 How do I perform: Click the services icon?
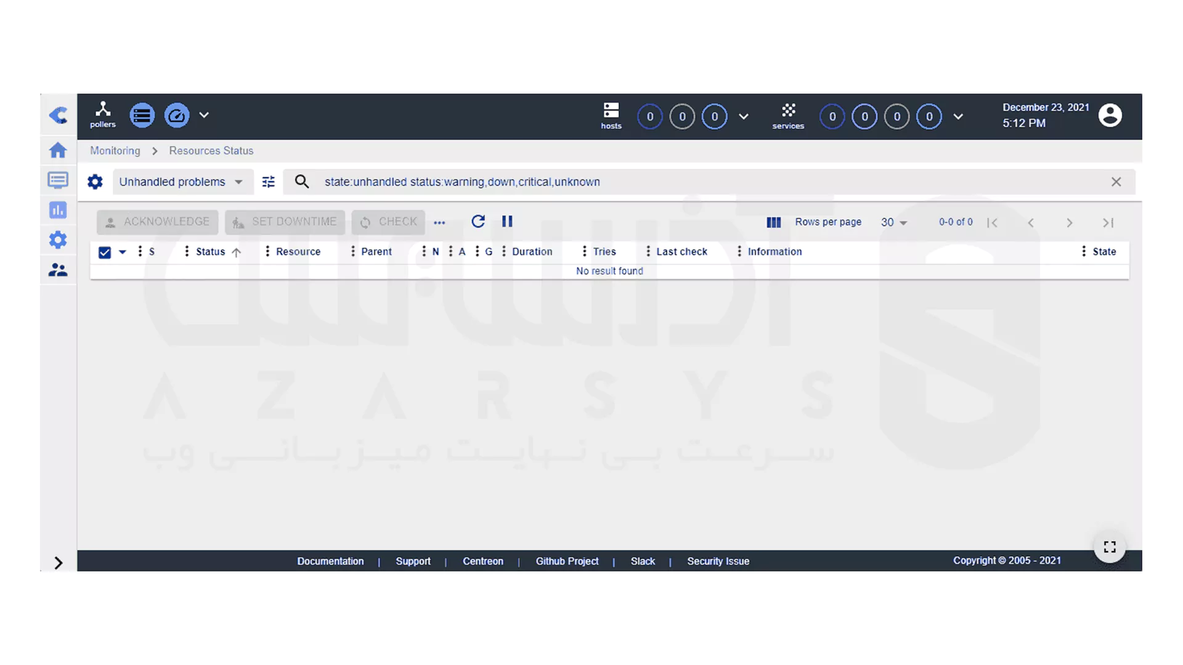pos(788,116)
